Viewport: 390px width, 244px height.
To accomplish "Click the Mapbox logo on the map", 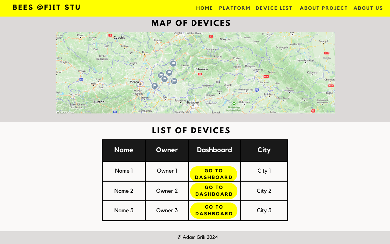I will pyautogui.click(x=65, y=113).
